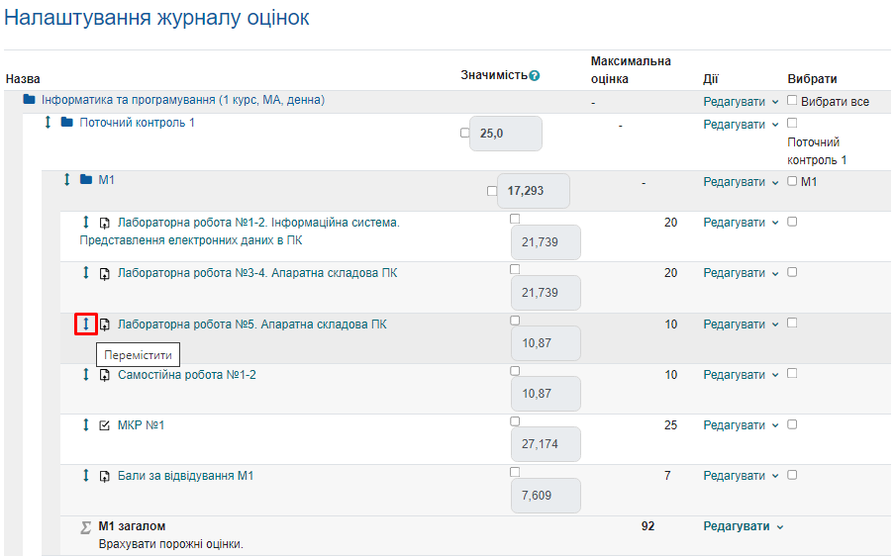Click the move icon for Лабораторна робота №5
This screenshot has height=556, width=895.
pyautogui.click(x=86, y=324)
